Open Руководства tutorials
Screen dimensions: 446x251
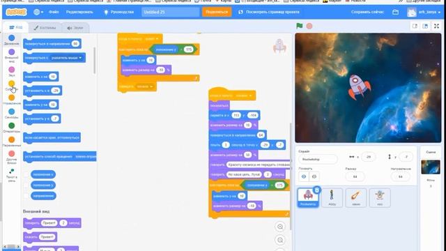tap(119, 13)
